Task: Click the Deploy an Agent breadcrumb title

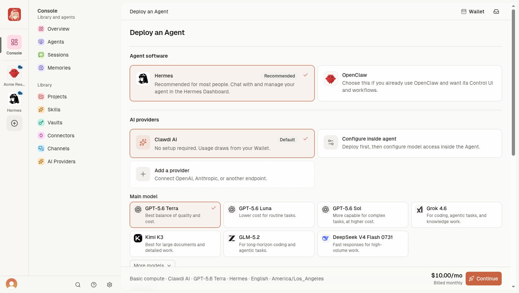Action: pos(149,12)
